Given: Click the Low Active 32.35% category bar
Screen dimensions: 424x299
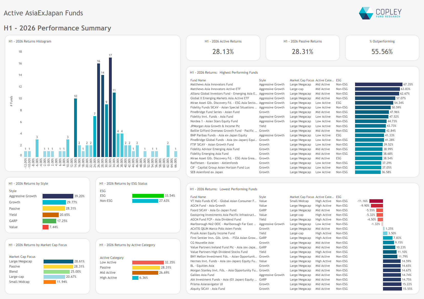Looking at the screenshot, I should 148,262.
